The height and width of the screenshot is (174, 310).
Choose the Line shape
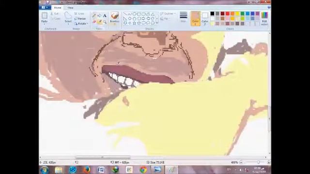coord(125,14)
